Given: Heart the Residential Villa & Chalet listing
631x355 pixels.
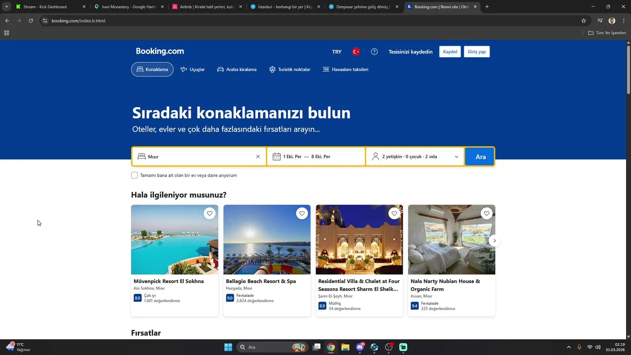Looking at the screenshot, I should 394,213.
